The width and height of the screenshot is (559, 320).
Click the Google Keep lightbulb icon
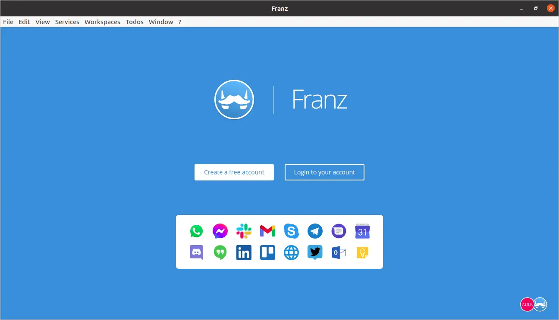coord(362,252)
